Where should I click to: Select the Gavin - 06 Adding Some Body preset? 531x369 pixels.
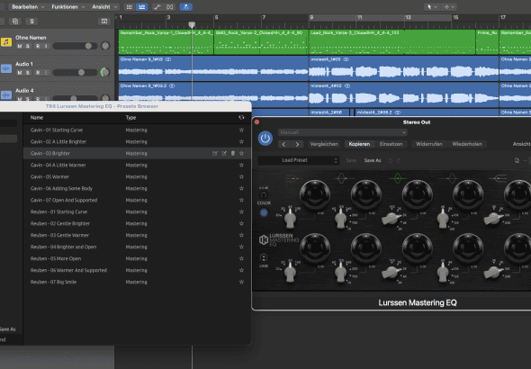[x=137, y=188]
